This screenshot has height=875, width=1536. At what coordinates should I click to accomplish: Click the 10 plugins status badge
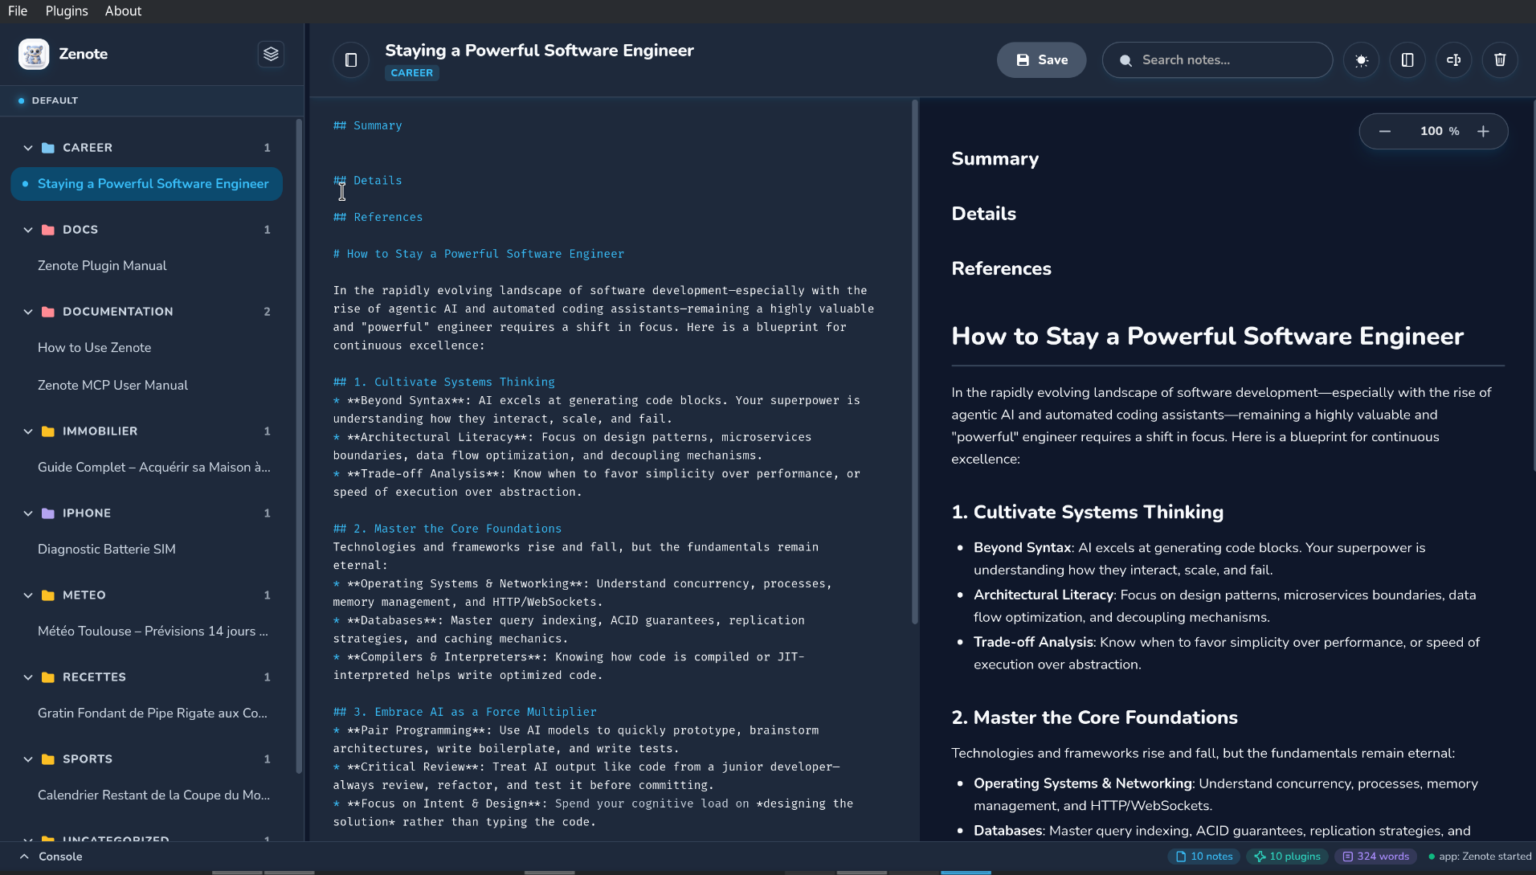1288,857
